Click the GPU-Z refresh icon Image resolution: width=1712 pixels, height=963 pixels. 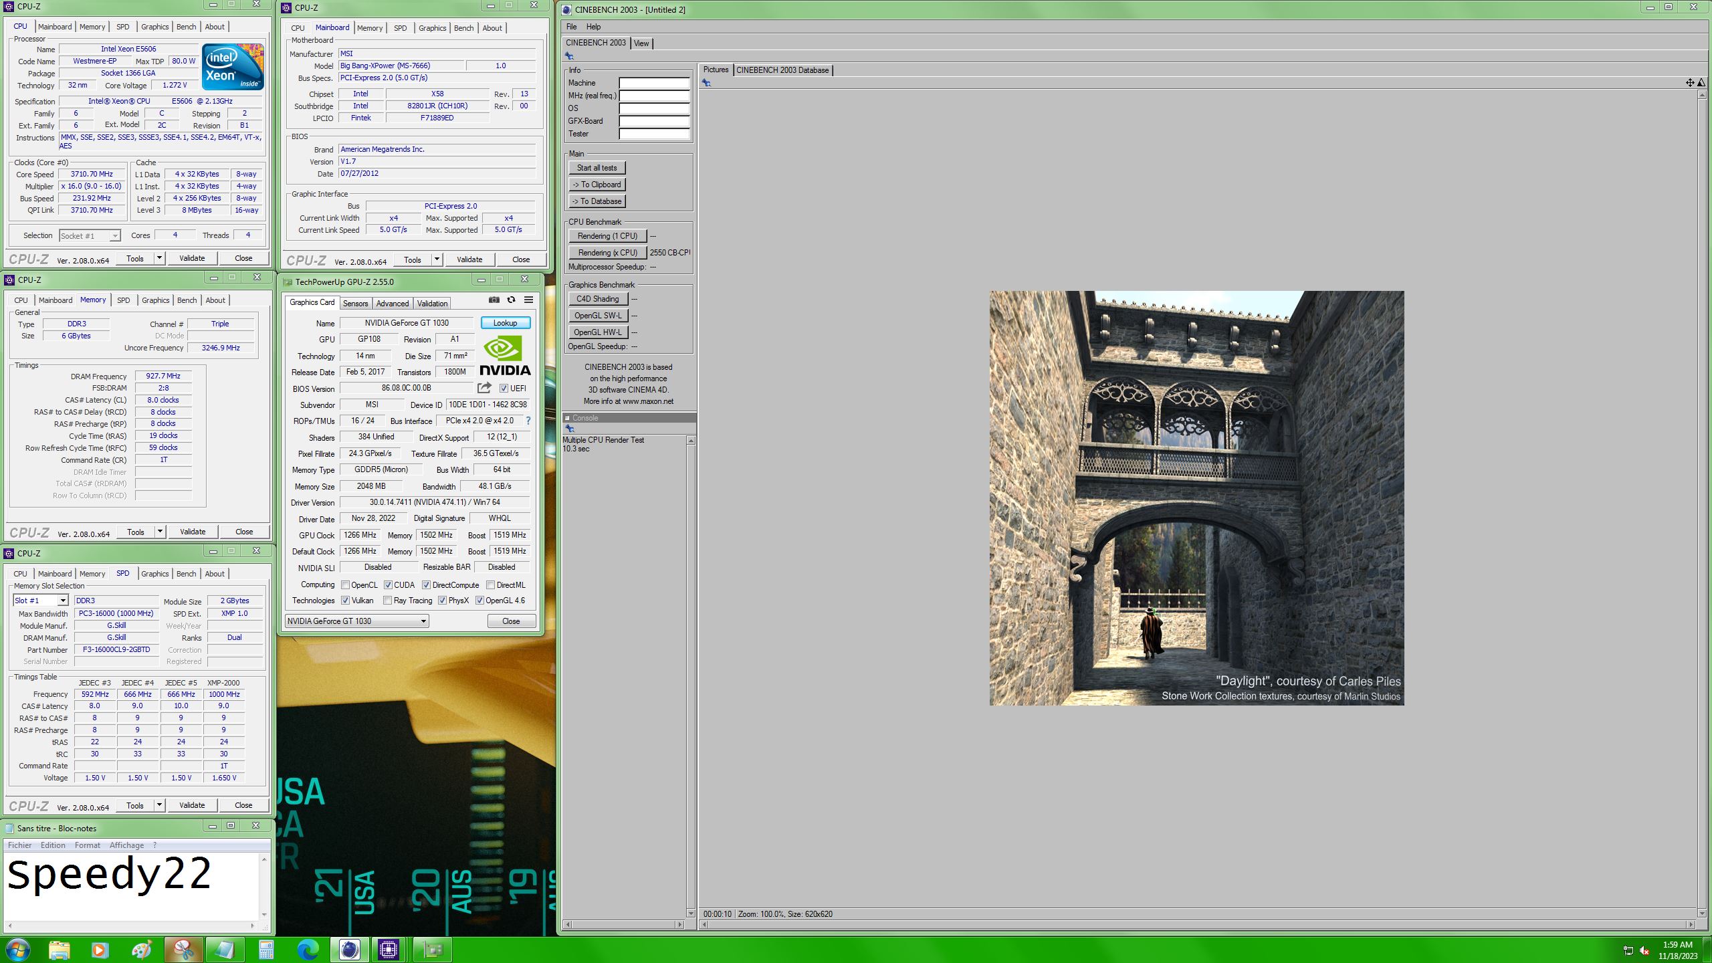[511, 300]
